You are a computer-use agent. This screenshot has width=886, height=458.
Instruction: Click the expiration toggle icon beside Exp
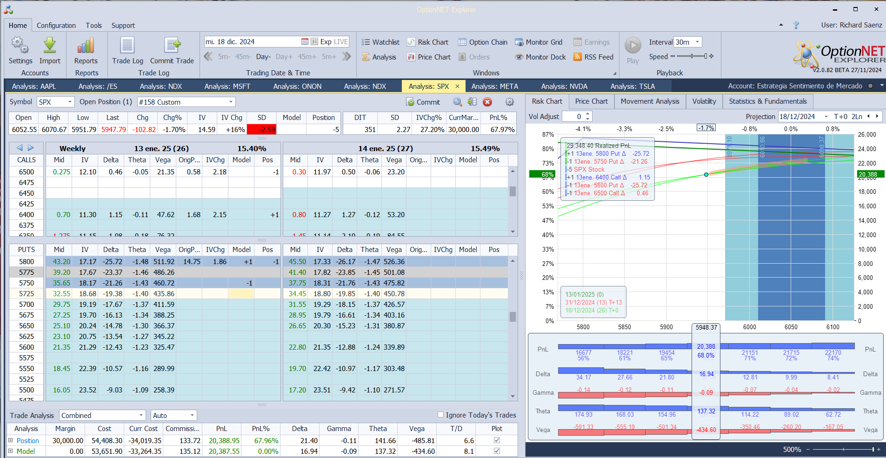[314, 42]
